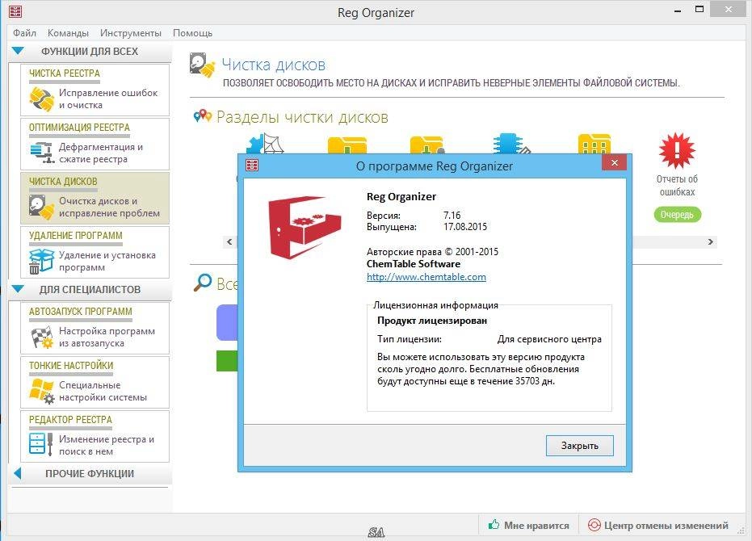Click the green bar left of the dialog
Image resolution: width=752 pixels, height=541 pixels.
tap(227, 361)
